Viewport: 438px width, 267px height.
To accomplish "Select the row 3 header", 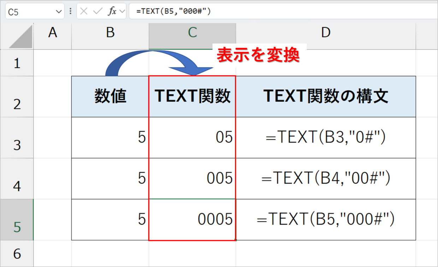I will coord(17,144).
